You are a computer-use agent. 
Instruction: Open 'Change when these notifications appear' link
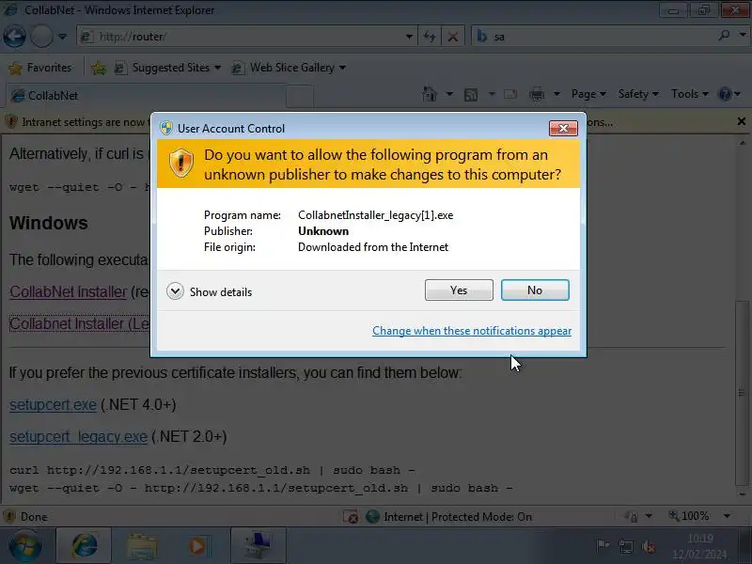[x=472, y=331]
